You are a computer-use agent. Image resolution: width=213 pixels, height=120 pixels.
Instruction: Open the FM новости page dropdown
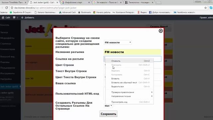[117, 42]
